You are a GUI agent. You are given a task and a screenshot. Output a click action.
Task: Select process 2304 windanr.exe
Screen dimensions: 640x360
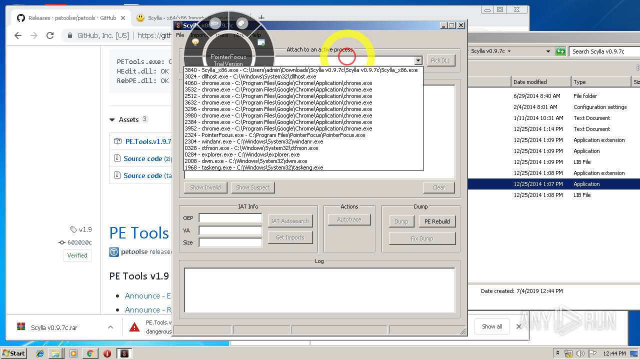pos(303,141)
